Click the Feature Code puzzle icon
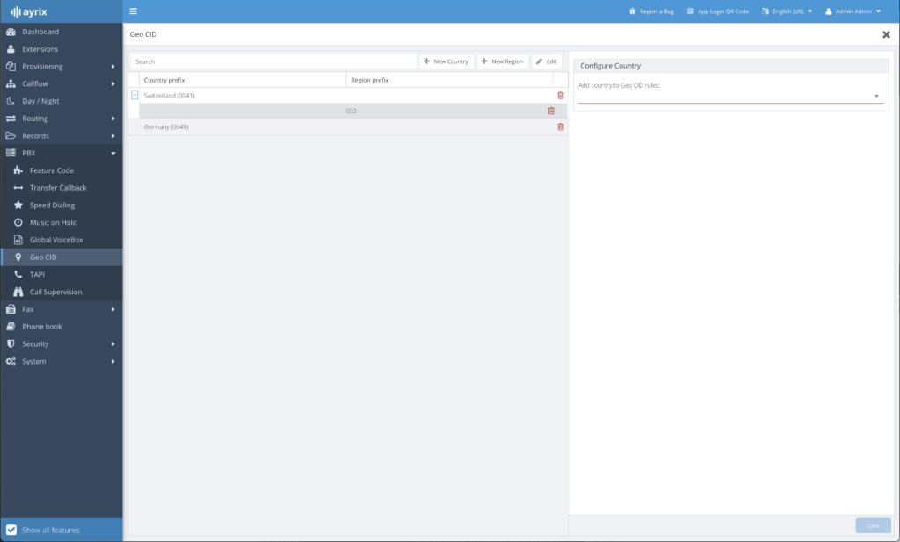This screenshot has height=542, width=900. [18, 170]
